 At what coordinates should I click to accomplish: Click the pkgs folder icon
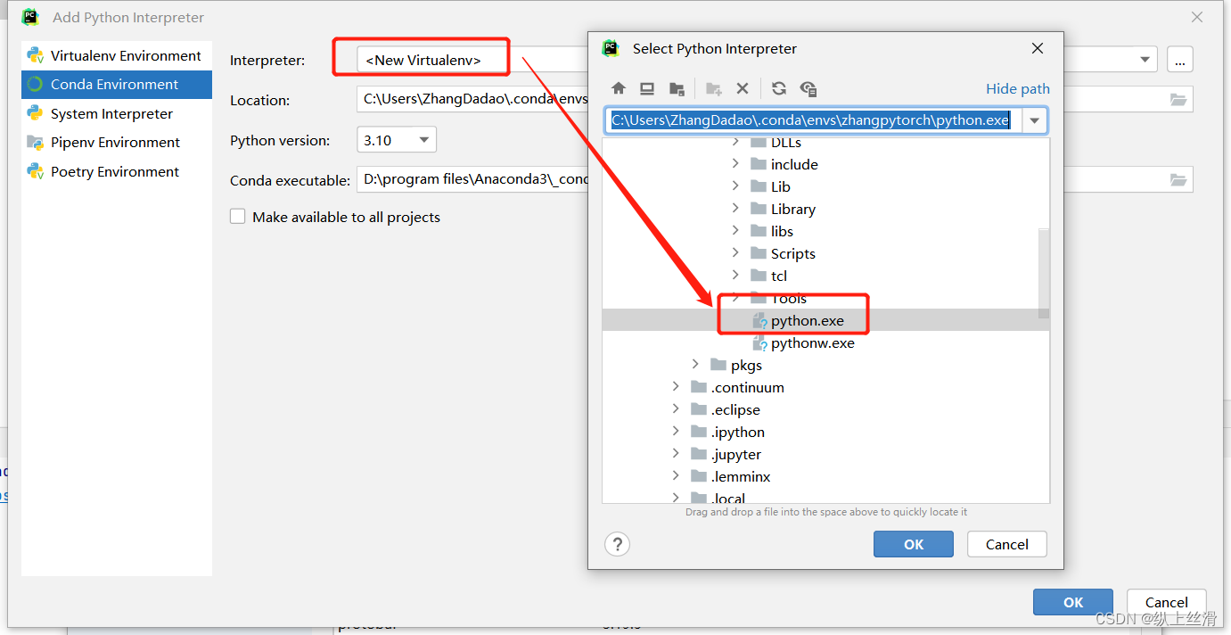(x=718, y=365)
